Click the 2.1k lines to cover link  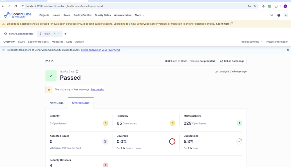[x=123, y=148]
